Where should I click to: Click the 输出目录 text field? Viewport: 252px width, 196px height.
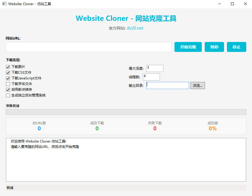tap(168, 85)
